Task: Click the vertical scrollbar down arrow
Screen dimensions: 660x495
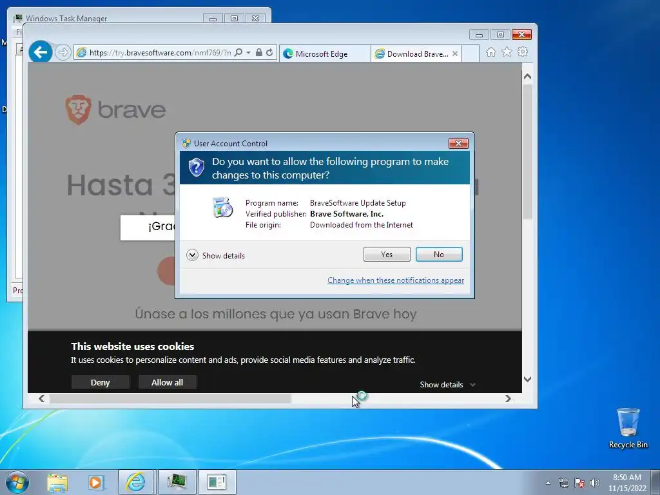Action: point(527,379)
